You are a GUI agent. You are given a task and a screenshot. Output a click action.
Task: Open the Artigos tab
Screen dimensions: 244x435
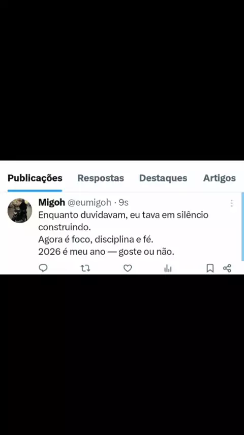pyautogui.click(x=220, y=178)
